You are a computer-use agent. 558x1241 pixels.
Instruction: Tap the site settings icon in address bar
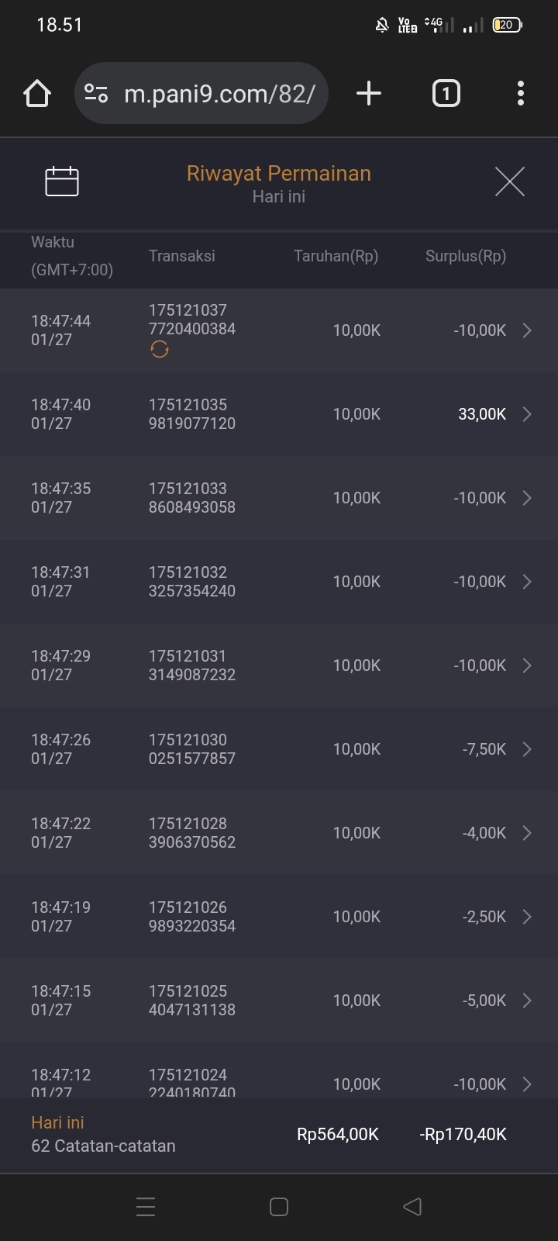tap(96, 94)
